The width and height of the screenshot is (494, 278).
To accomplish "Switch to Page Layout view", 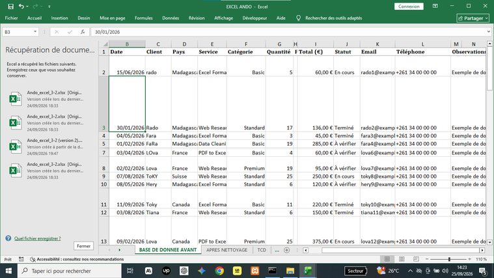I will pos(402,259).
